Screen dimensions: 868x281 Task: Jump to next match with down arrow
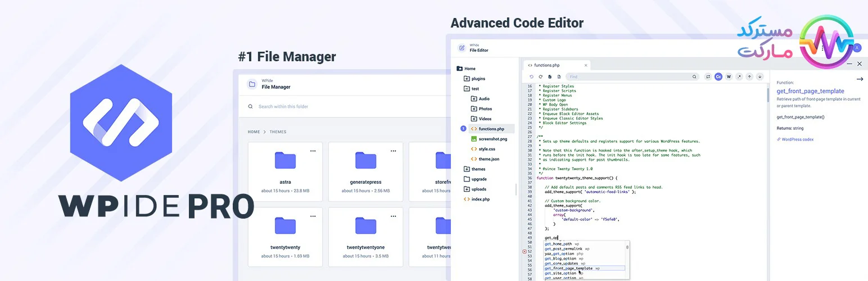click(759, 76)
